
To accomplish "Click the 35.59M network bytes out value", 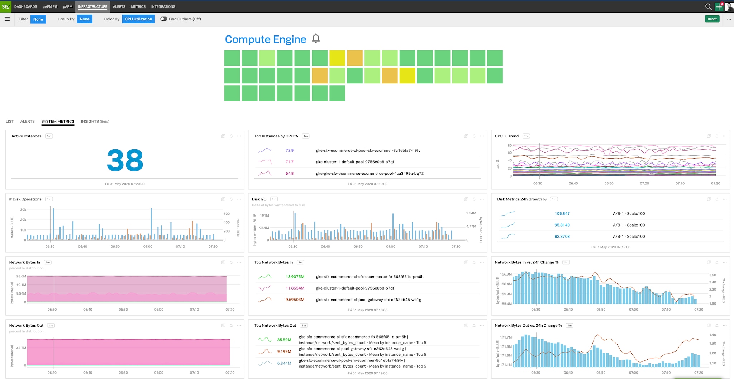I will (x=284, y=340).
